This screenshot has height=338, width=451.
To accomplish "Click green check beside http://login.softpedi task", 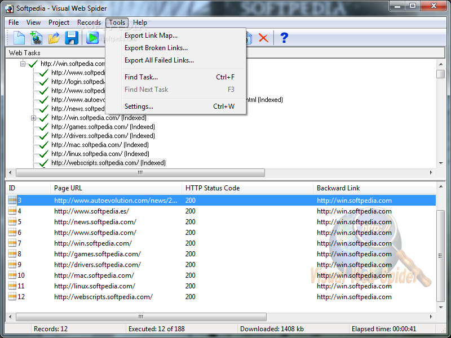I will [43, 82].
